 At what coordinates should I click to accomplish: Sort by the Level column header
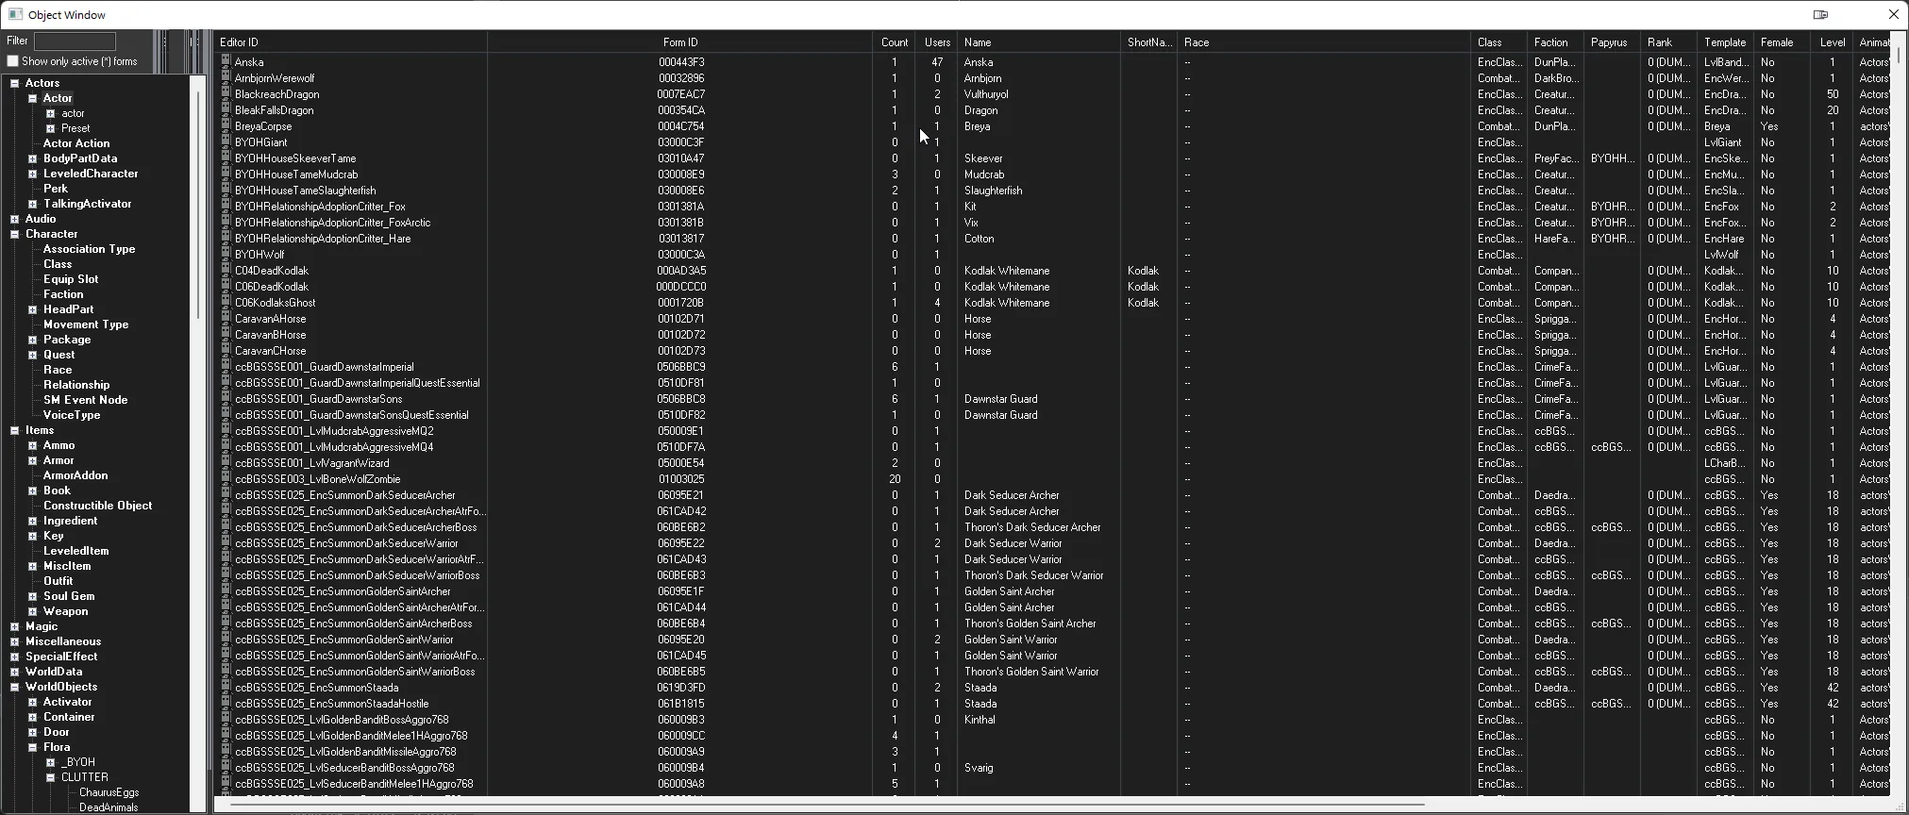point(1833,42)
